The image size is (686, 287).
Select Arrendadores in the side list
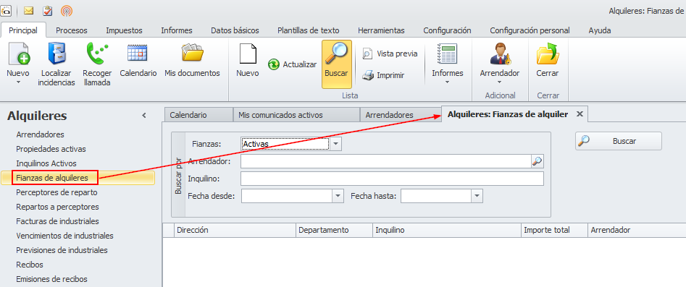41,134
